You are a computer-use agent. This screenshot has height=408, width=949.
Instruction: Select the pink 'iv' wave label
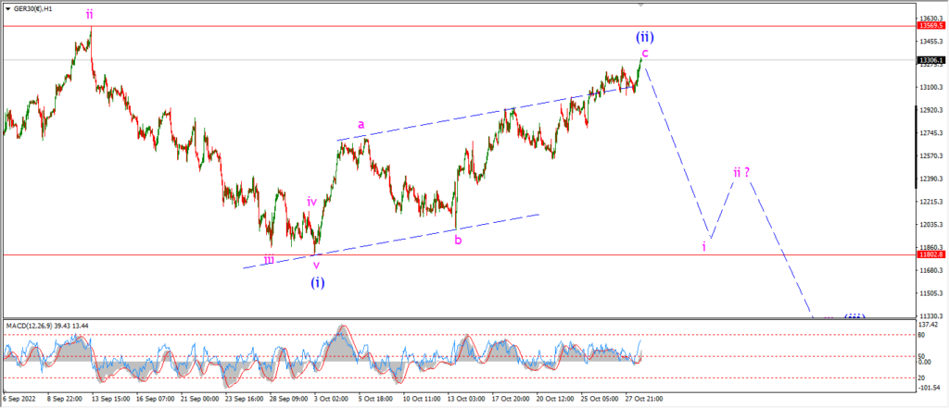coord(311,202)
